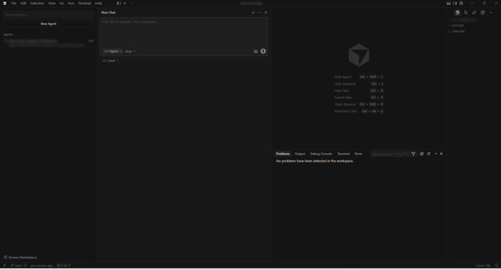Start a new chat with plus icon
This screenshot has height=270, width=501.
[253, 13]
